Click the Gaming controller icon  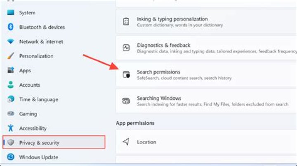11,113
